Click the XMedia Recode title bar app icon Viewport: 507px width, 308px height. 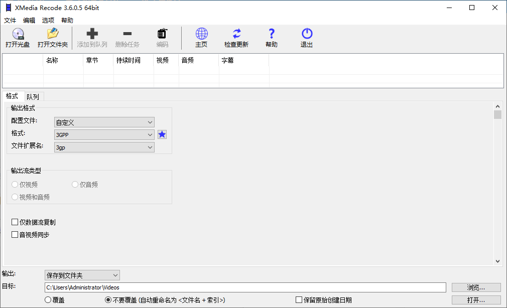pyautogui.click(x=8, y=8)
